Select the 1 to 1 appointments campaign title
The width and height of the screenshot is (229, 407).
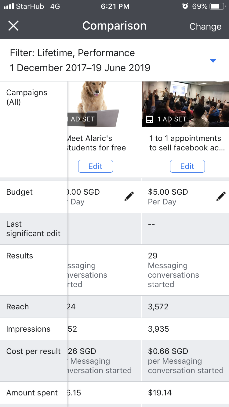click(x=185, y=143)
